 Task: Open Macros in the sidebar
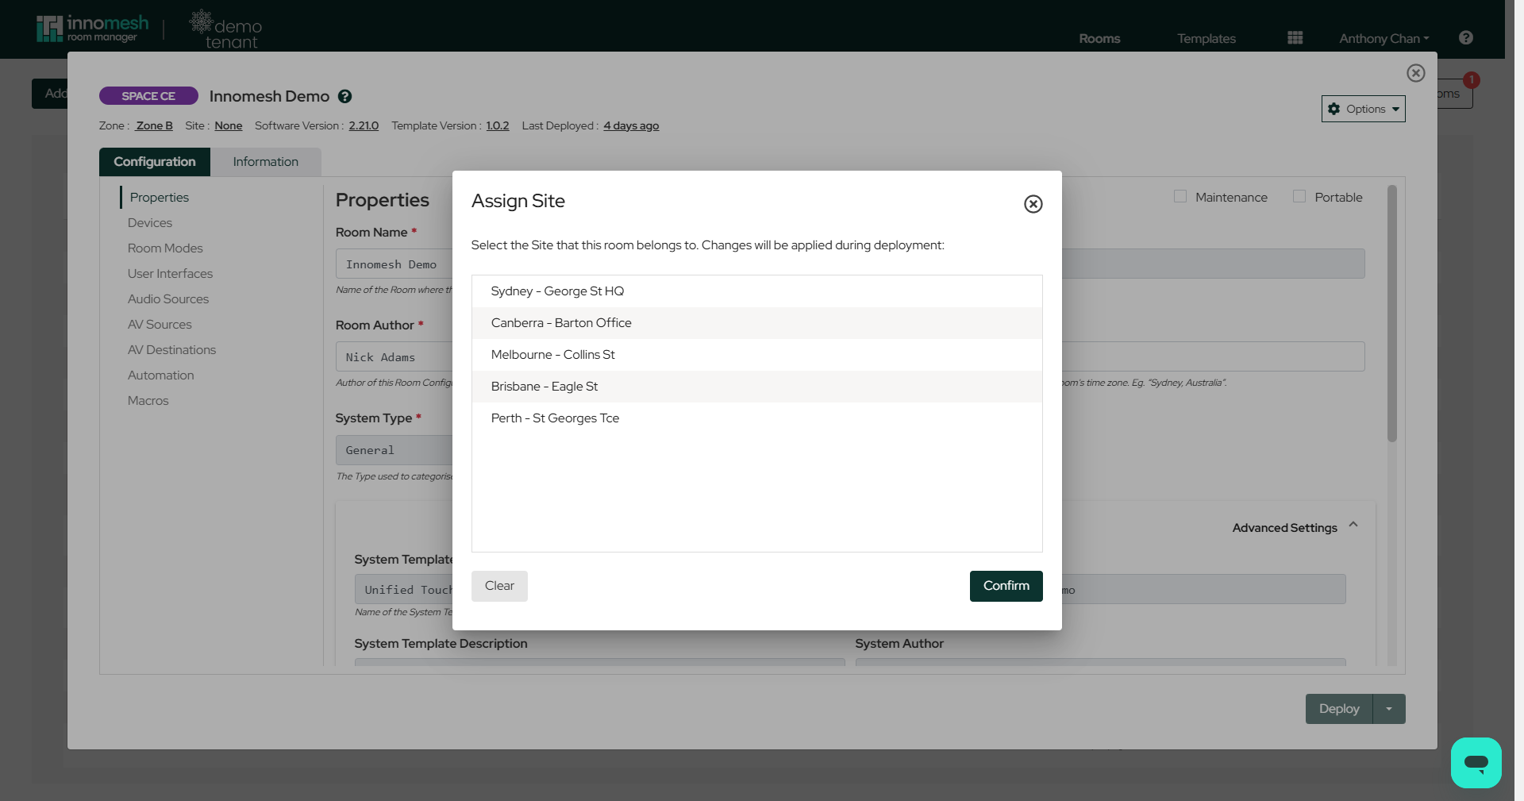pyautogui.click(x=148, y=401)
